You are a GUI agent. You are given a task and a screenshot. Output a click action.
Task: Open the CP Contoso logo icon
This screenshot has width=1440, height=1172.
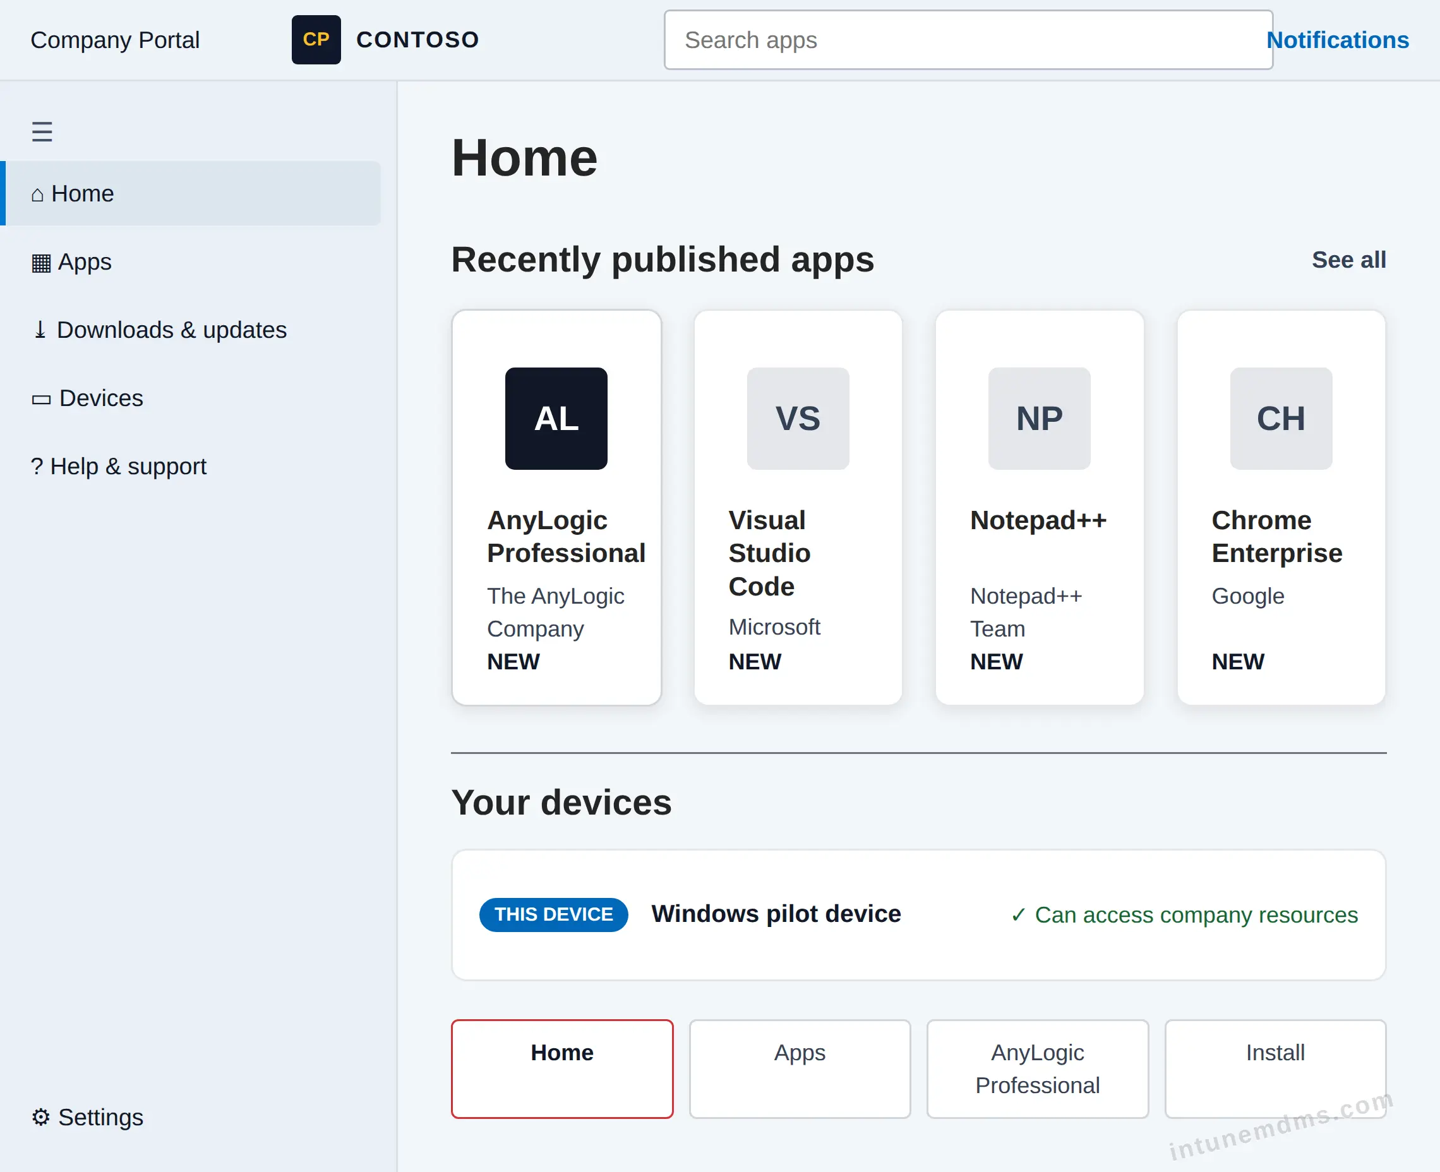point(316,40)
